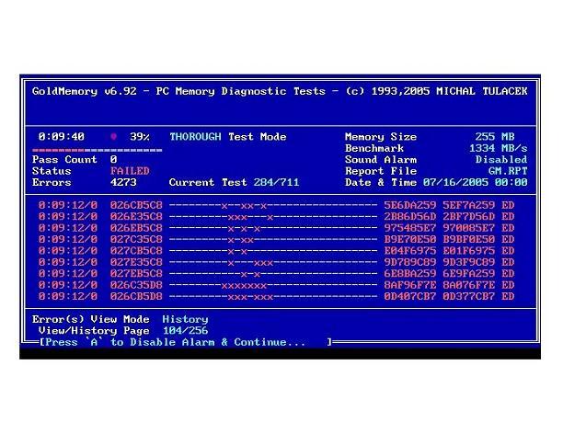563x422 pixels.
Task: Select error row address 027C35C8
Action: tap(136, 239)
